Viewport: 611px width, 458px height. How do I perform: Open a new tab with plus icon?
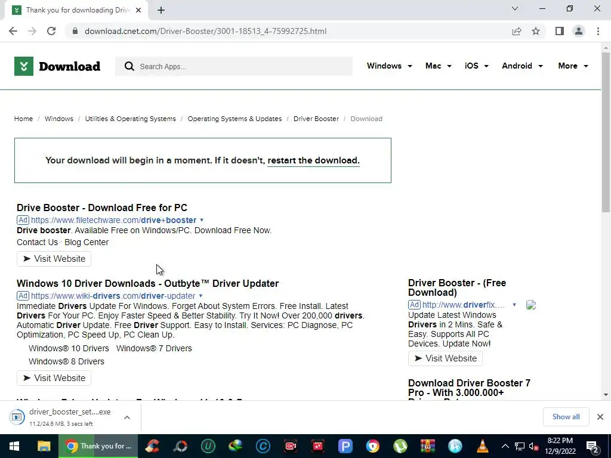pos(161,10)
